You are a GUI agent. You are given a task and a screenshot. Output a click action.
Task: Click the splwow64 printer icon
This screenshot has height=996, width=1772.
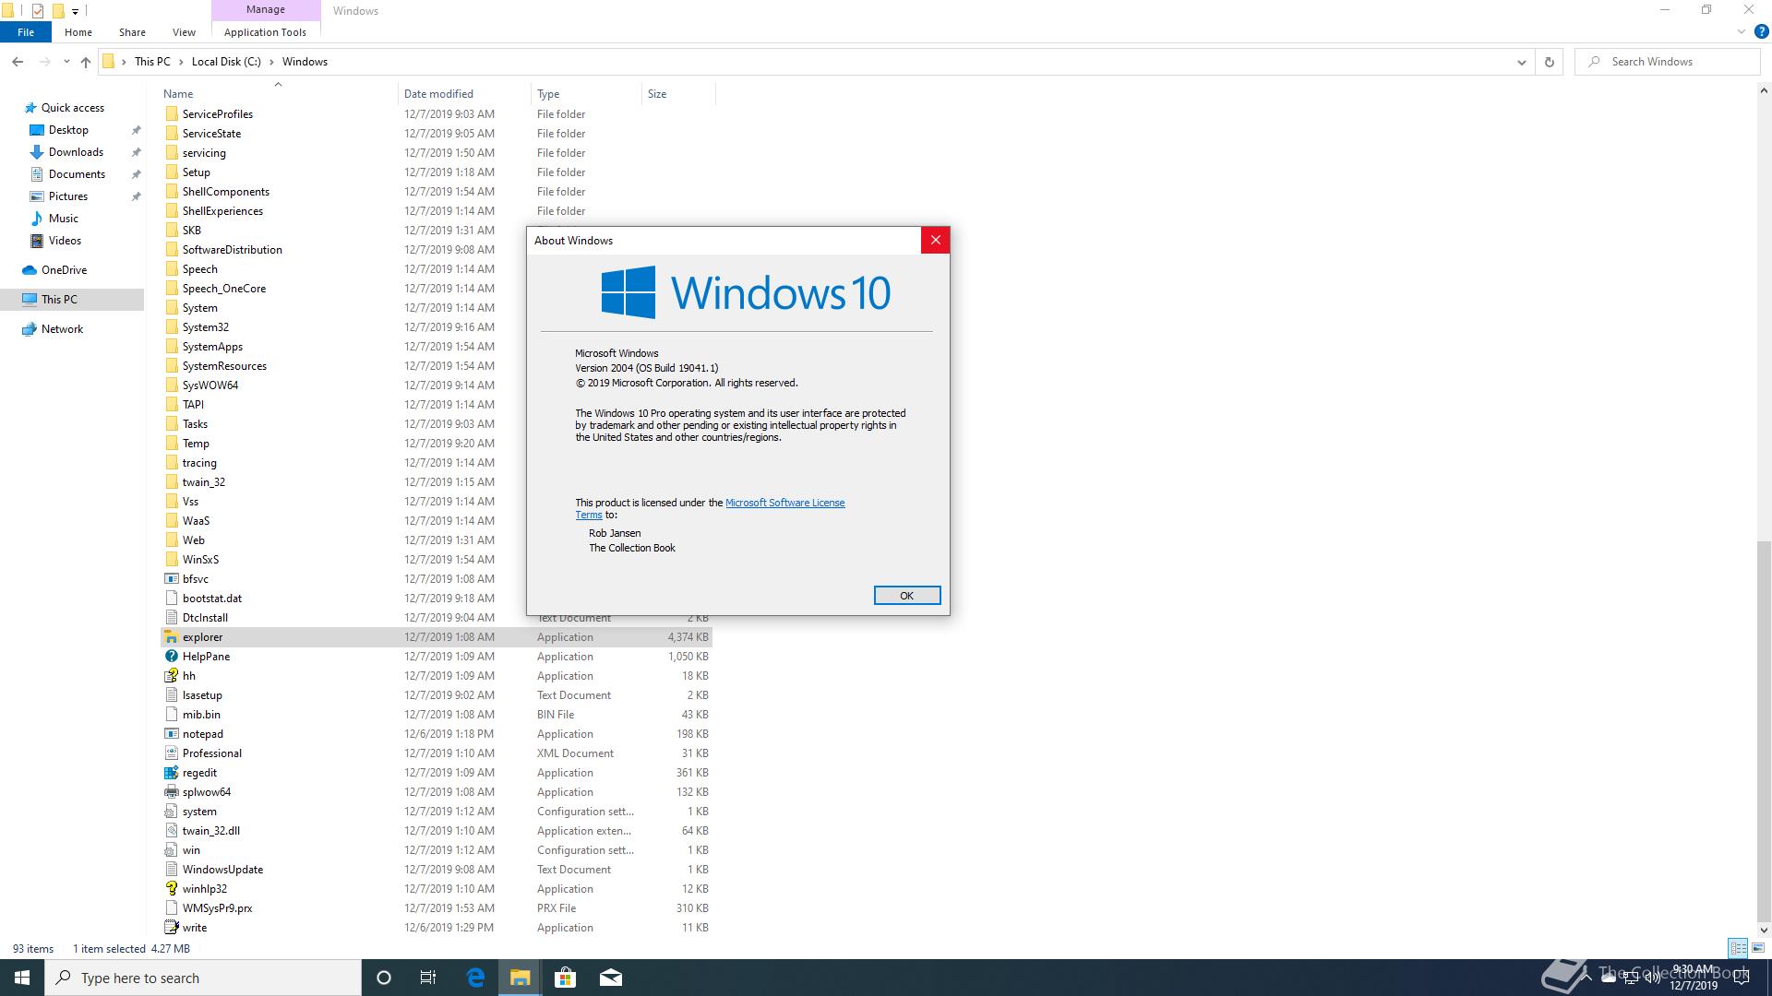coord(171,792)
